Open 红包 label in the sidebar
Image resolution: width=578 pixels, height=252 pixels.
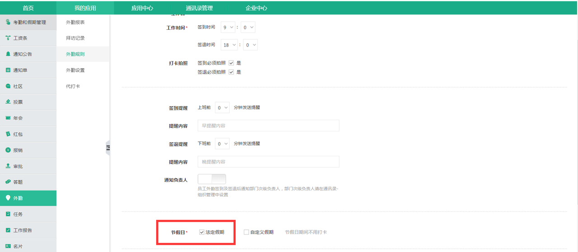[18, 135]
